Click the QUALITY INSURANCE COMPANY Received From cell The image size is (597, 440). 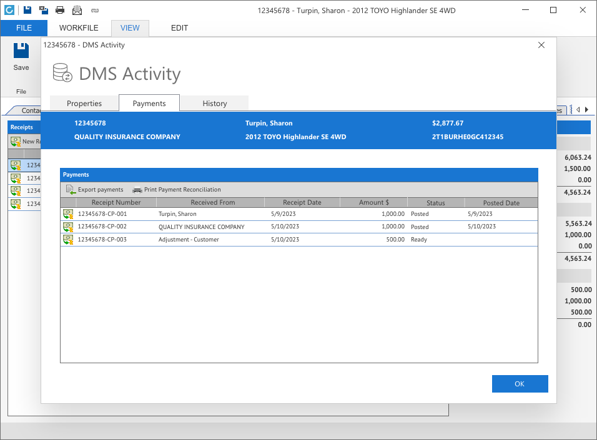pos(202,227)
